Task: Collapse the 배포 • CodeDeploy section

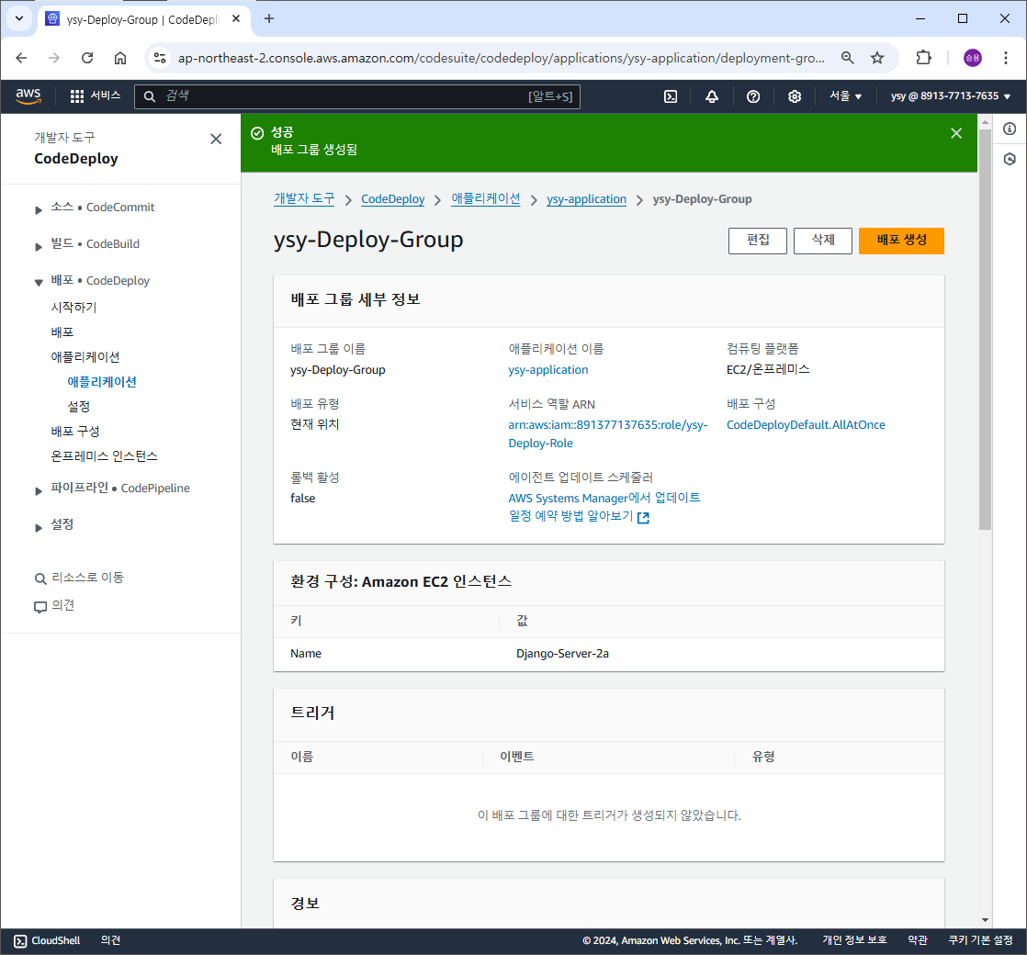Action: tap(38, 283)
